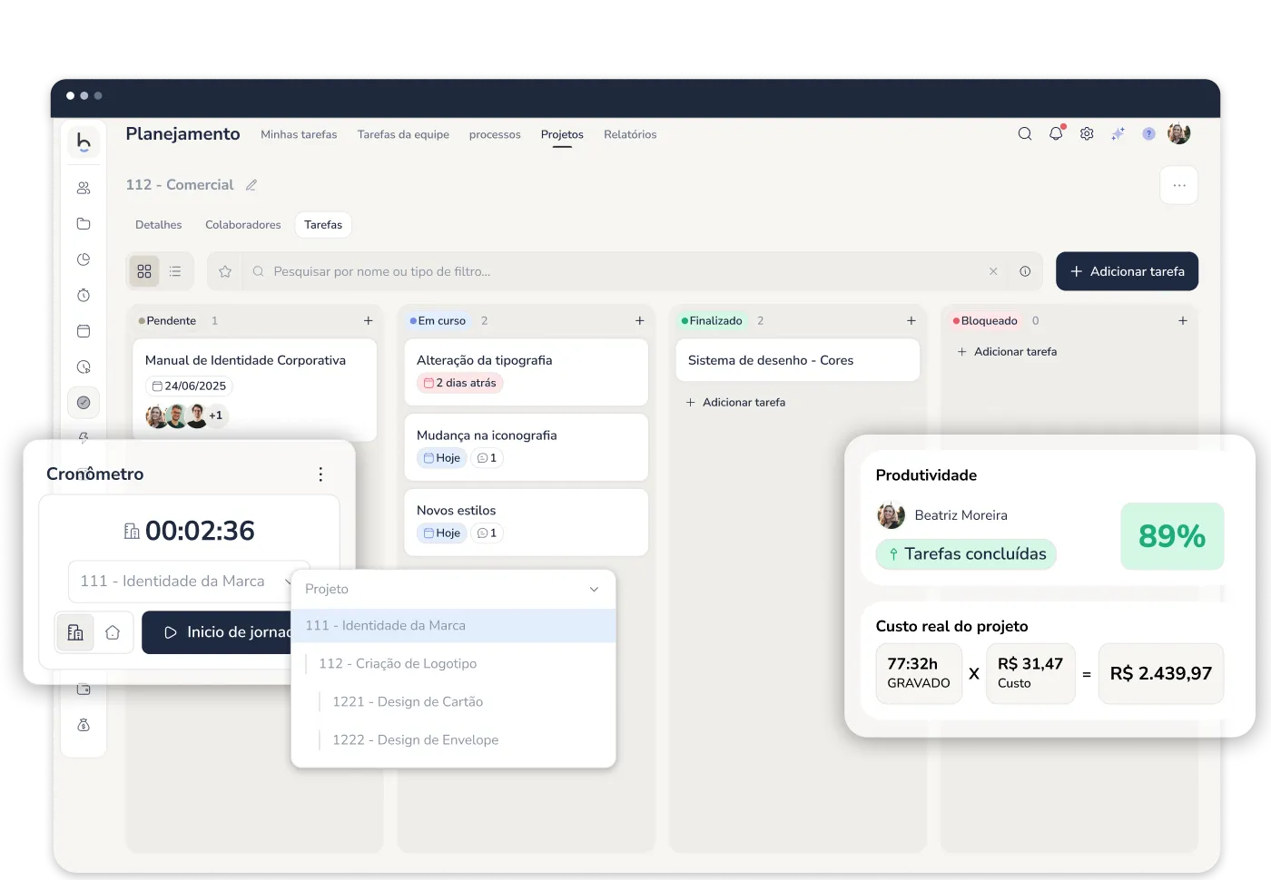Open the calendar icon in sidebar

[x=84, y=331]
